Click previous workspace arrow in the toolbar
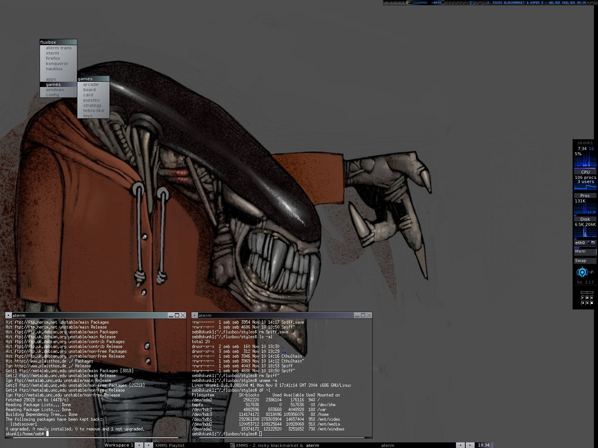The width and height of the screenshot is (598, 448). tap(139, 445)
